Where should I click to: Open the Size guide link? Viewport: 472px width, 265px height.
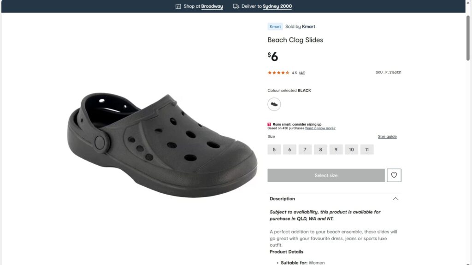point(387,137)
